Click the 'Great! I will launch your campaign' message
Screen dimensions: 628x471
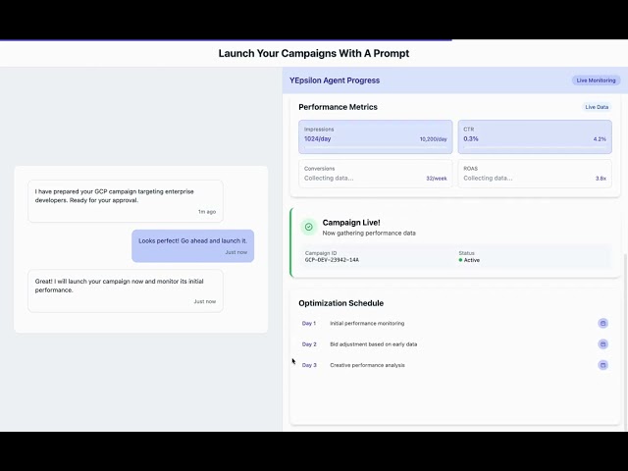click(126, 290)
